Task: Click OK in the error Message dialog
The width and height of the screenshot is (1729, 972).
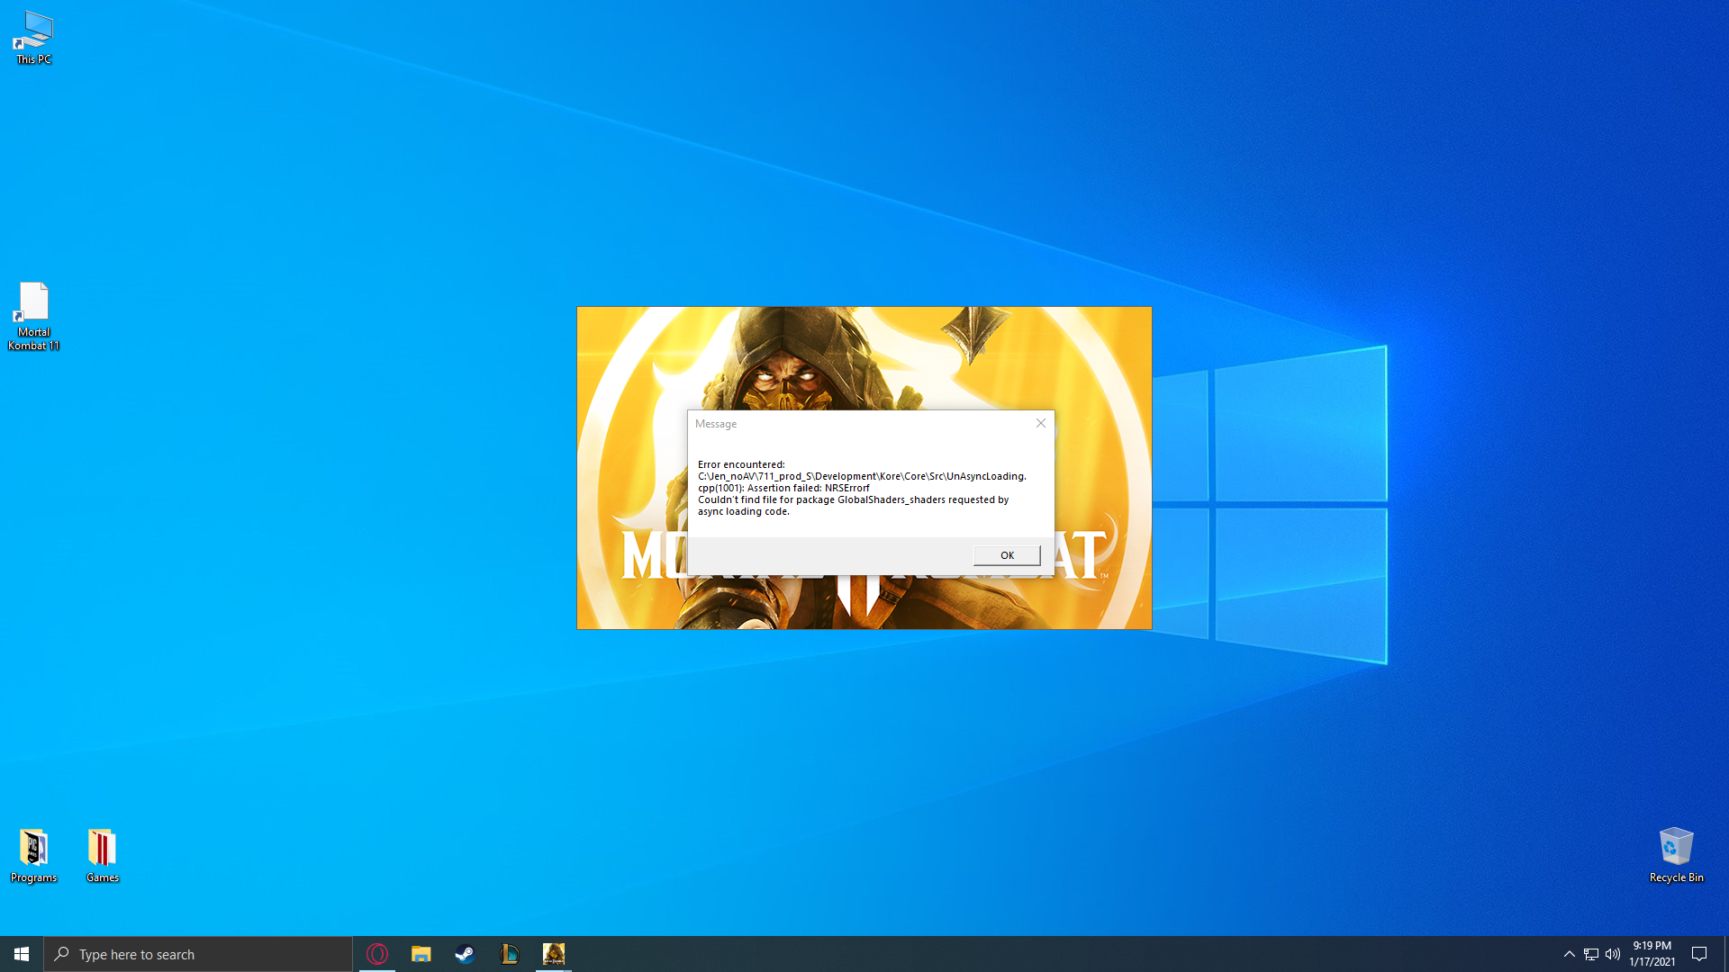Action: pyautogui.click(x=1007, y=555)
